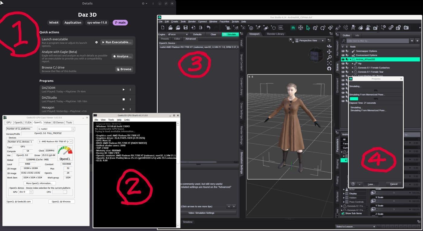423x231 pixels.
Task: Toggle visibility eye for Genesis 8.1 Female Tear
Action: (343, 72)
